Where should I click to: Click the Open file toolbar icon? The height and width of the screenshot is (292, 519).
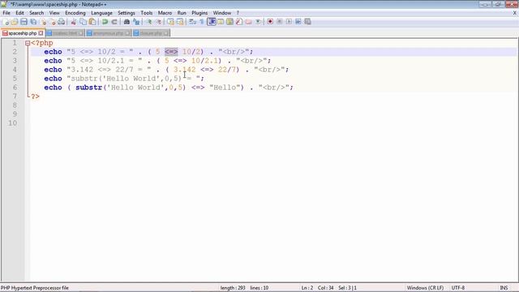tap(15, 22)
